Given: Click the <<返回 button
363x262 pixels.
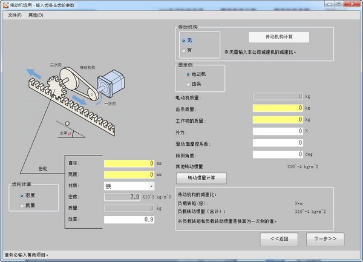Looking at the screenshot, I should [x=279, y=239].
